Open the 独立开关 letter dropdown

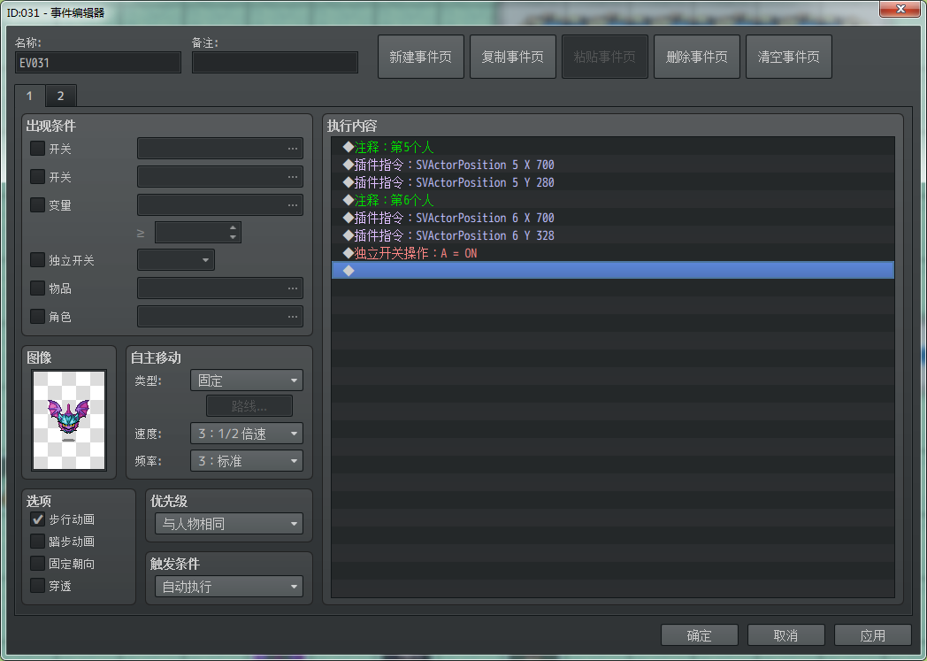[x=176, y=259]
